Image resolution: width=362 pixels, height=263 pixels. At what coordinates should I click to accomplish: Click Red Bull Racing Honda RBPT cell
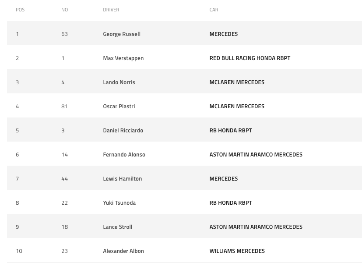(250, 58)
